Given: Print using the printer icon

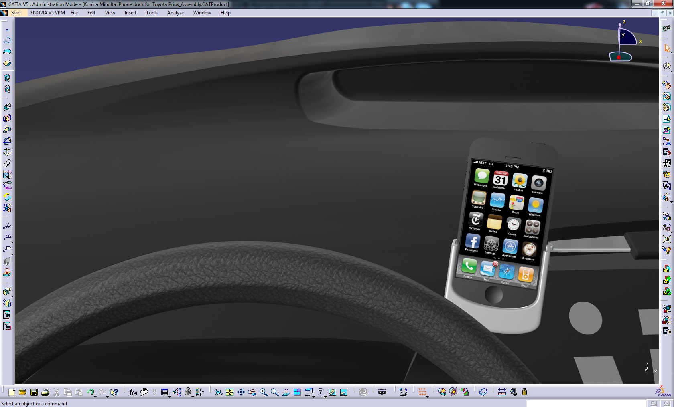Looking at the screenshot, I should pyautogui.click(x=45, y=392).
